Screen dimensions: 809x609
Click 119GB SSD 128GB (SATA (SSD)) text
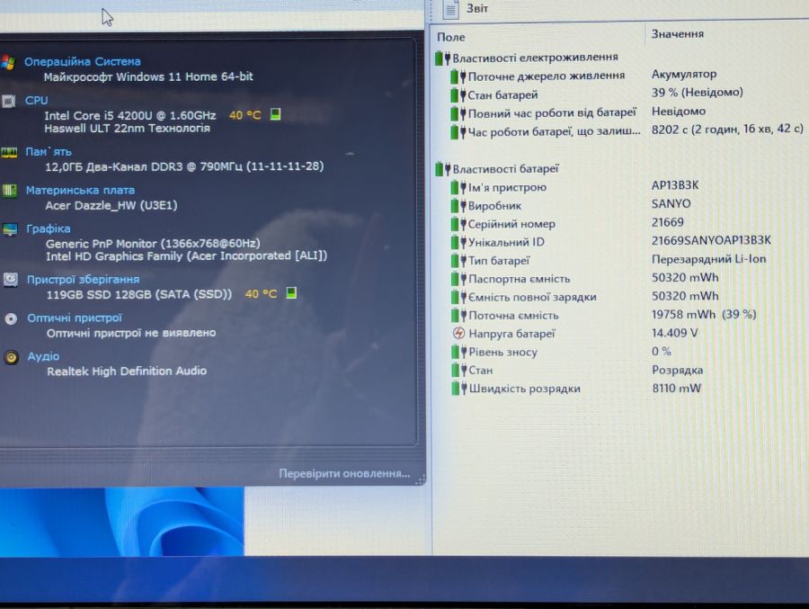pos(139,294)
